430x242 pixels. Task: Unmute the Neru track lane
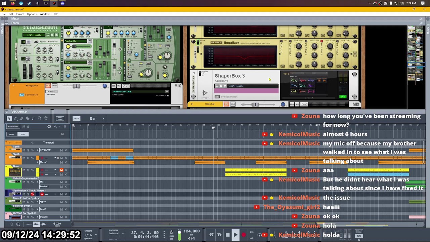click(x=61, y=170)
